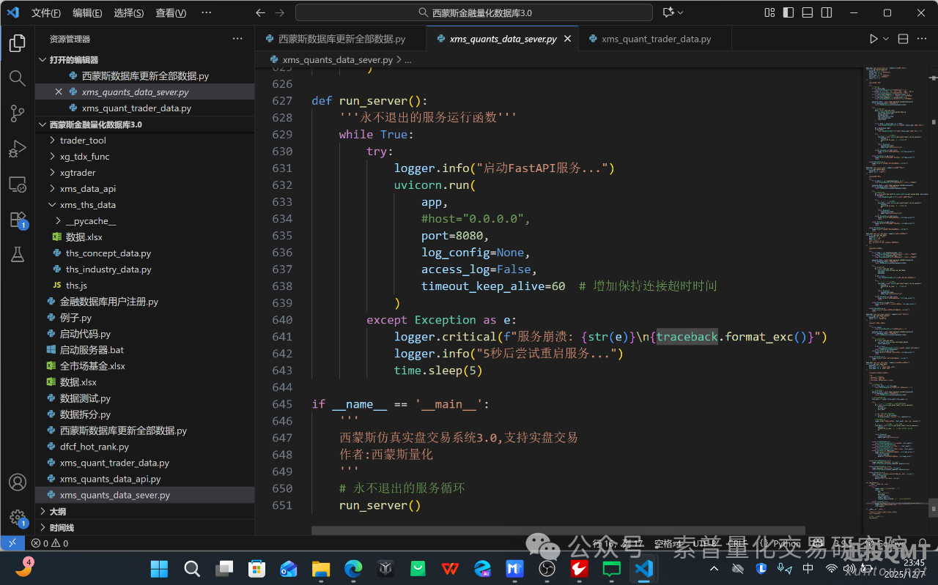Open the Search view in activity bar

tap(17, 78)
